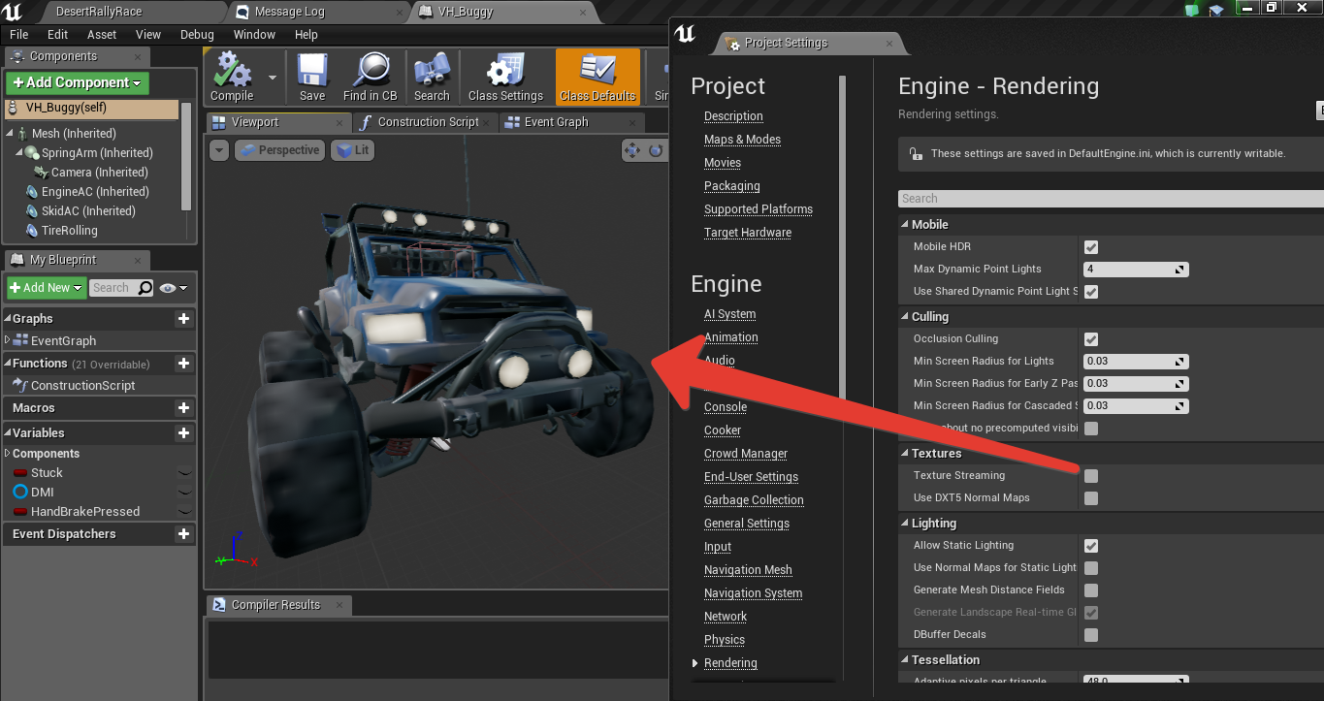Add an event dispatcher with the plus icon

click(183, 534)
